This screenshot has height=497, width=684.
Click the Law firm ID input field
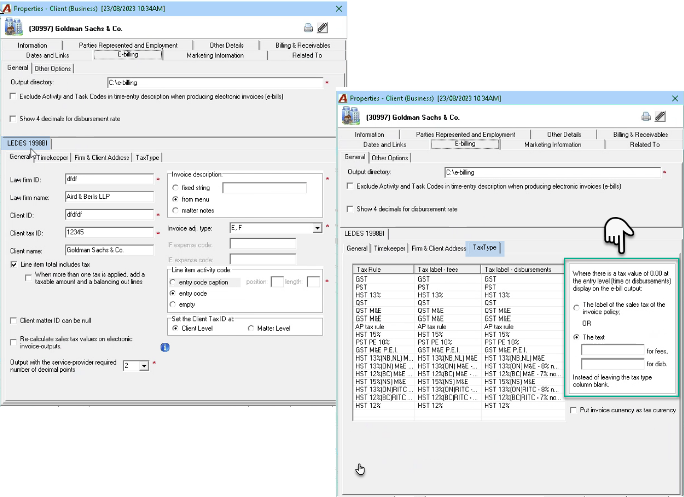click(x=109, y=179)
